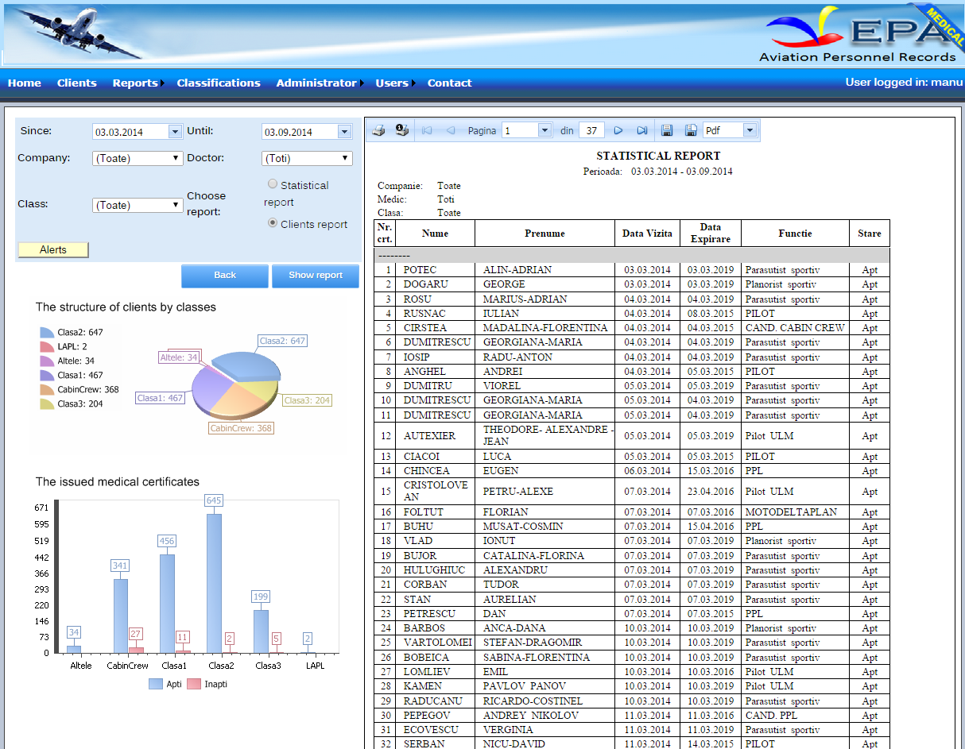Expand the Class dropdown

tap(138, 205)
